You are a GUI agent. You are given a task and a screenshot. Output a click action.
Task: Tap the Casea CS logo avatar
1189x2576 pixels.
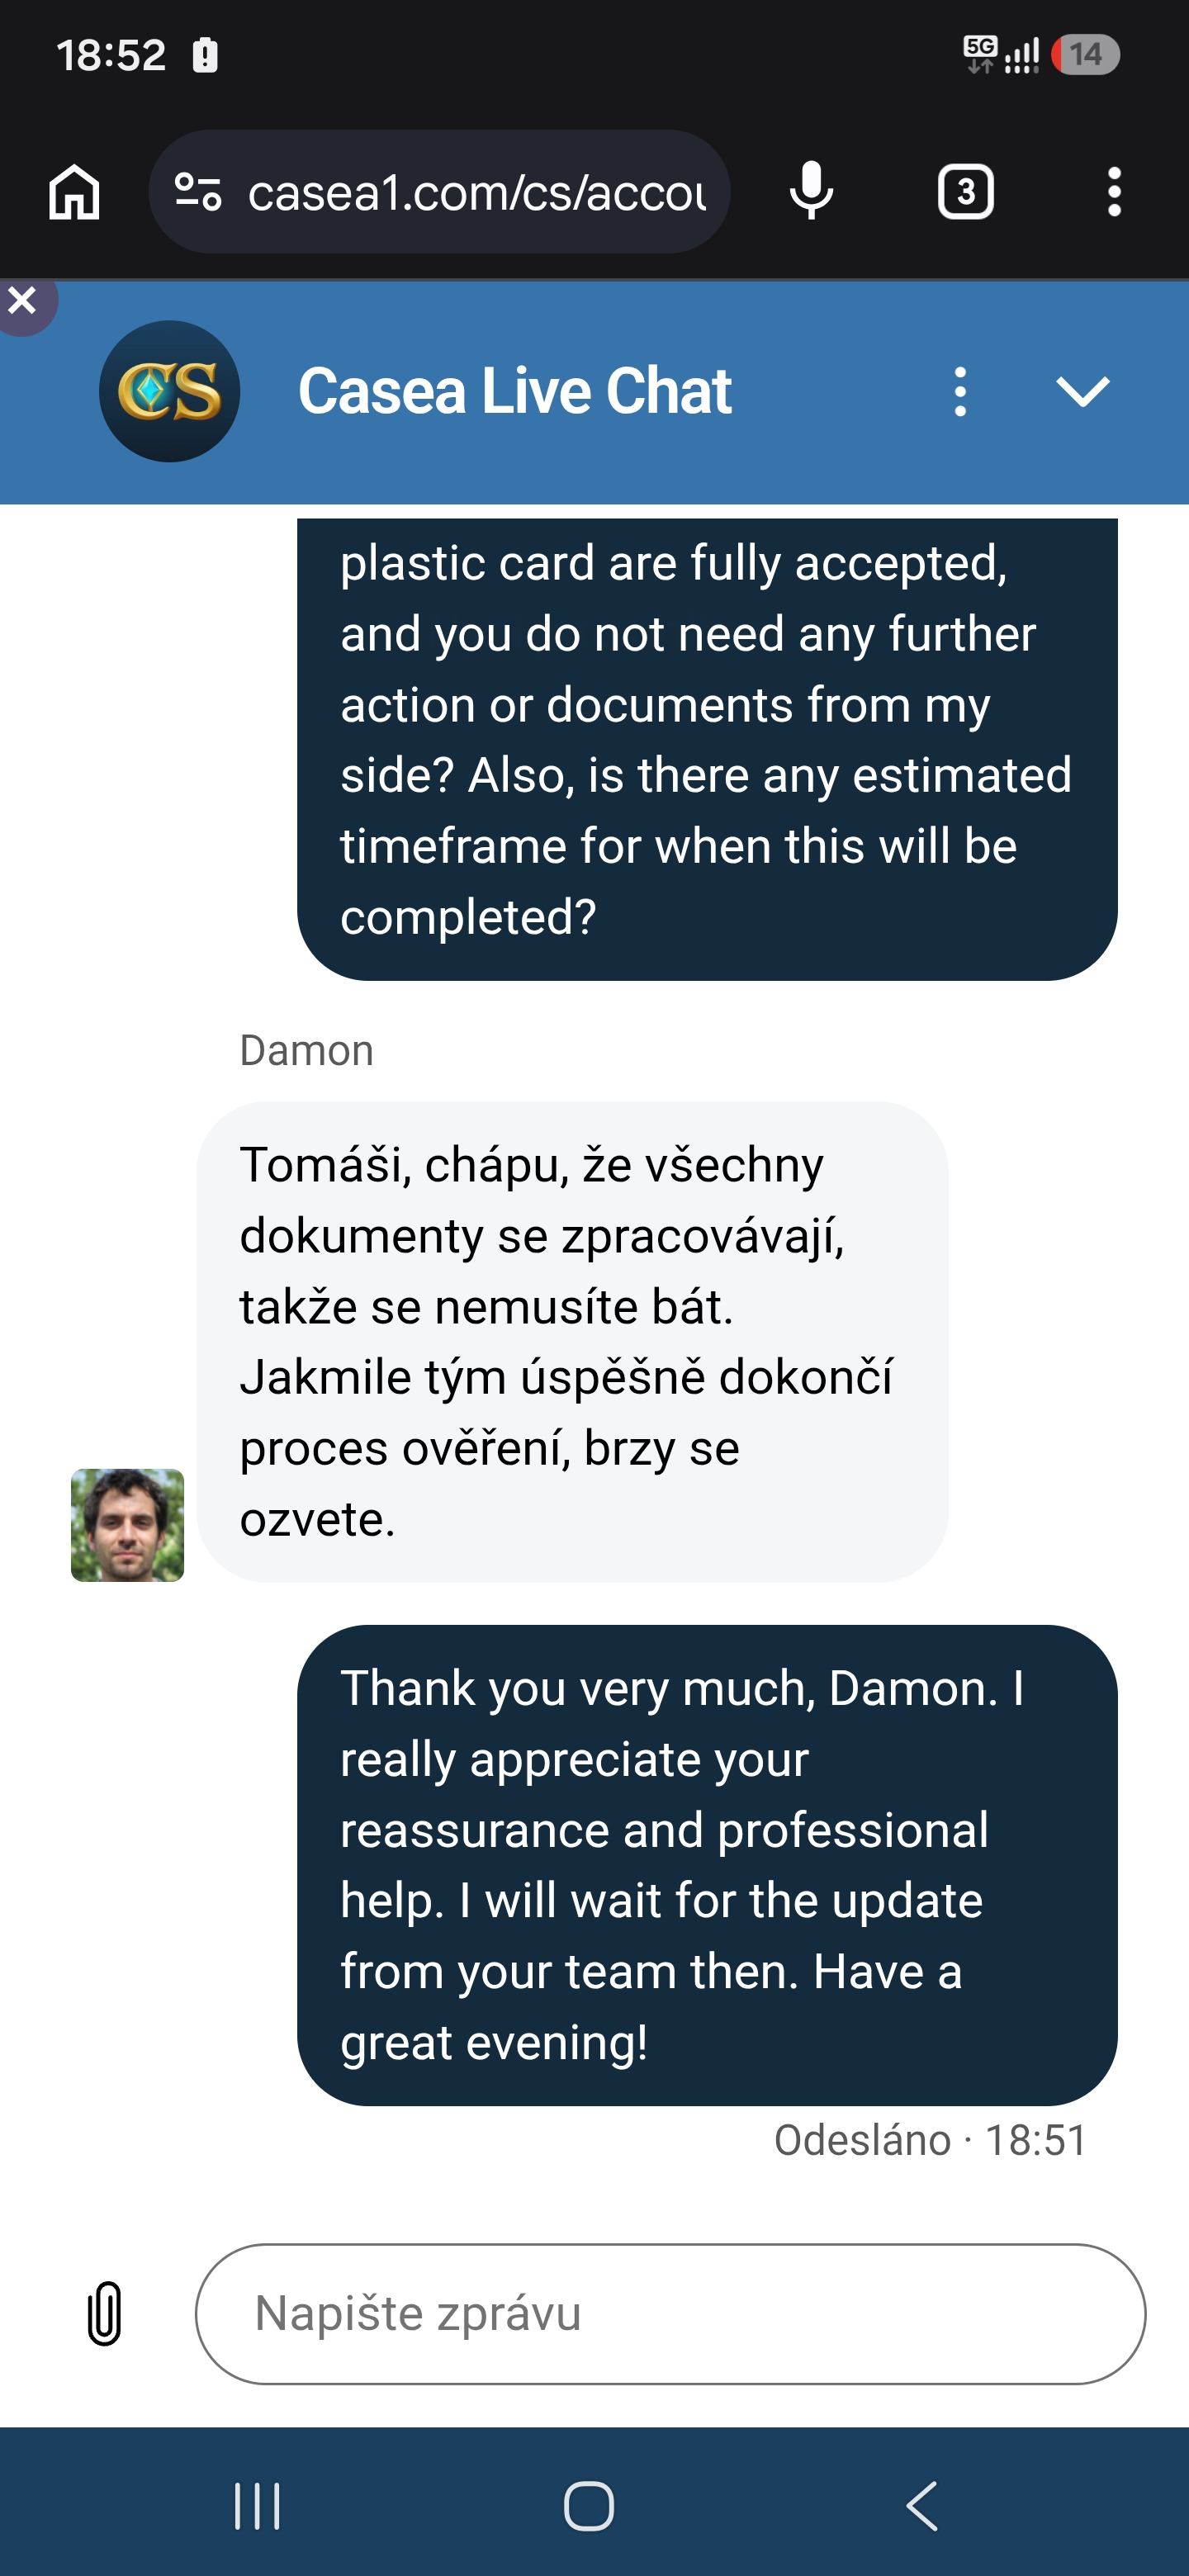pos(169,391)
